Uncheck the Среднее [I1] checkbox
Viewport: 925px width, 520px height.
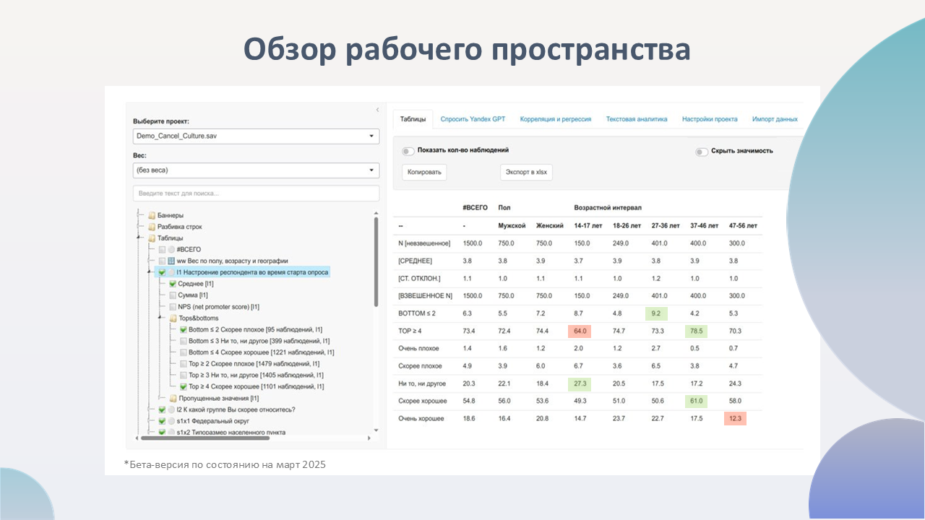173,284
